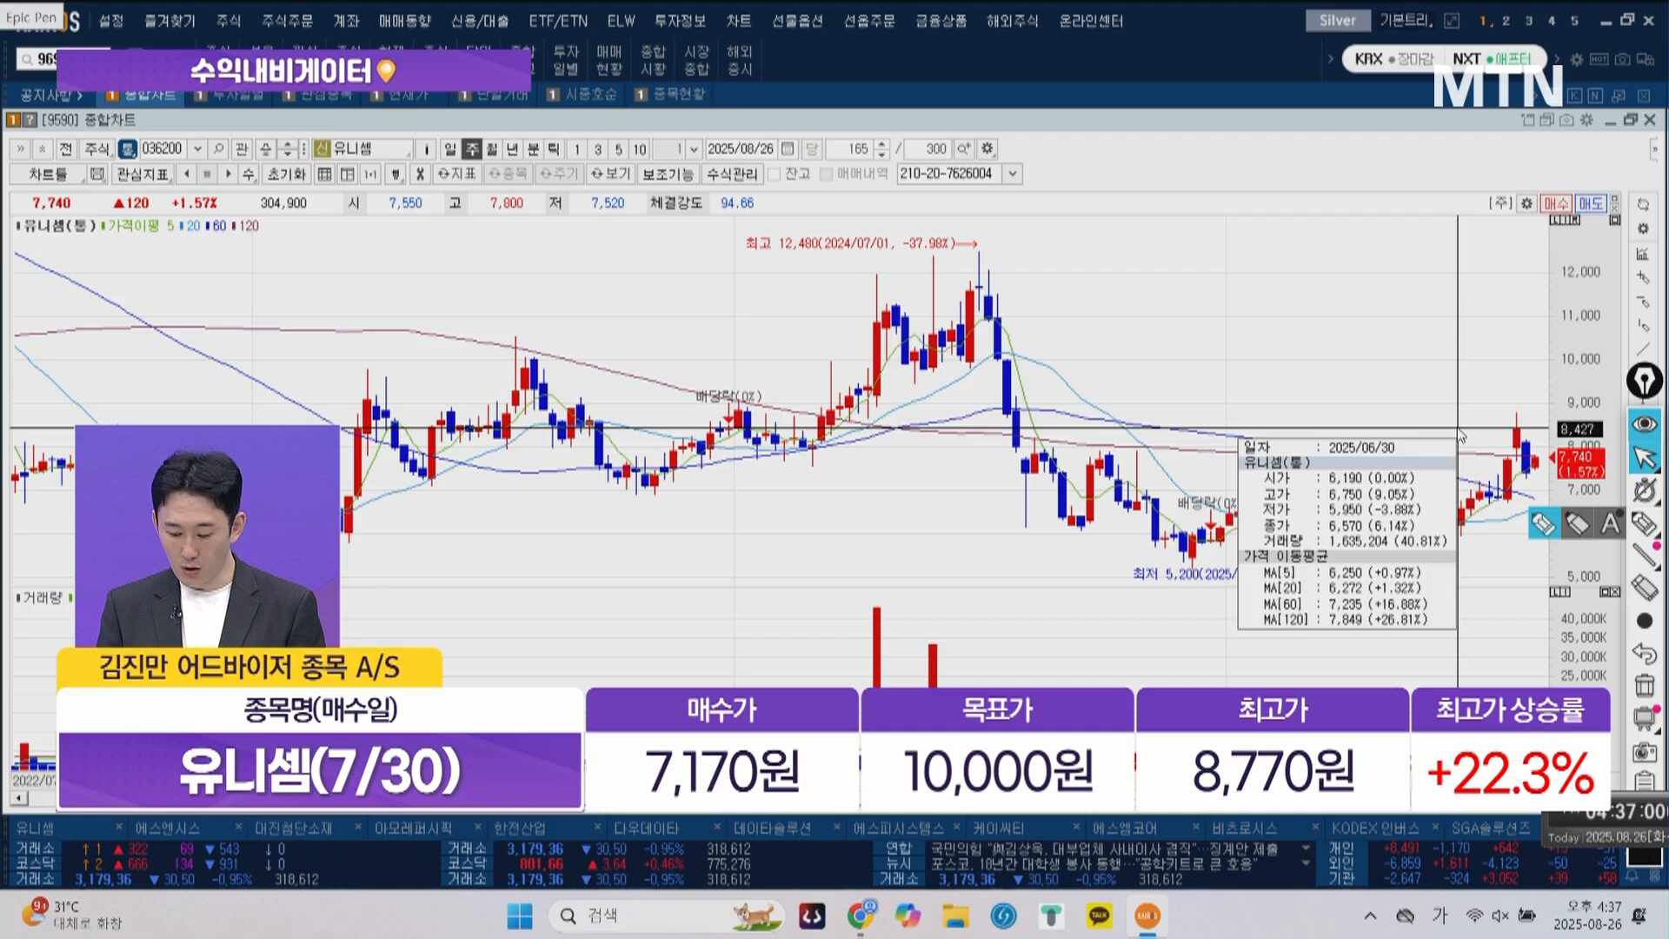Screen dimensions: 1669x939
Task: Open the 선물옵션 menu
Action: [x=796, y=20]
